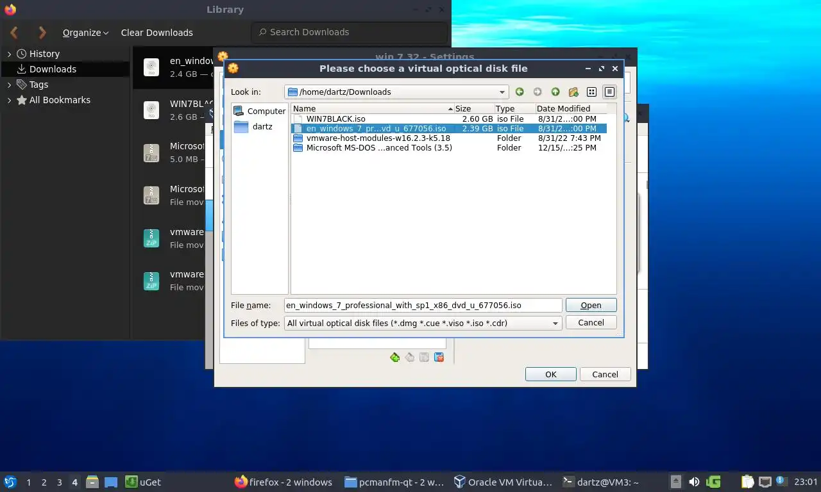Image resolution: width=821 pixels, height=492 pixels.
Task: Sort files by Type column header
Action: coord(514,108)
